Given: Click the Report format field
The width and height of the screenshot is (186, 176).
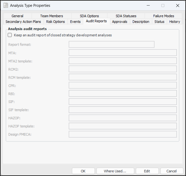Looking at the screenshot, I should (111, 44).
